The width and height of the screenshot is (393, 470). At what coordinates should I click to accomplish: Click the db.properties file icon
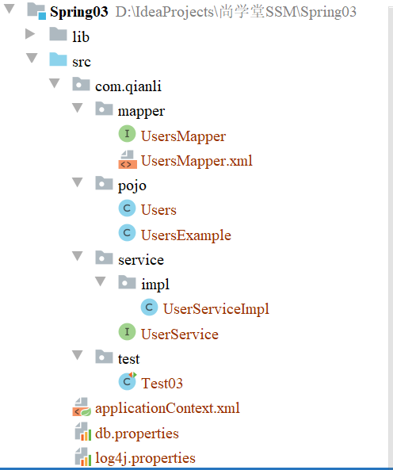tap(82, 432)
